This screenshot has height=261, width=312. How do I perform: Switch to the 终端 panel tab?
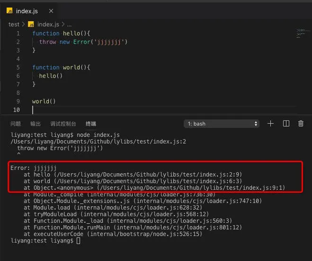(x=91, y=124)
